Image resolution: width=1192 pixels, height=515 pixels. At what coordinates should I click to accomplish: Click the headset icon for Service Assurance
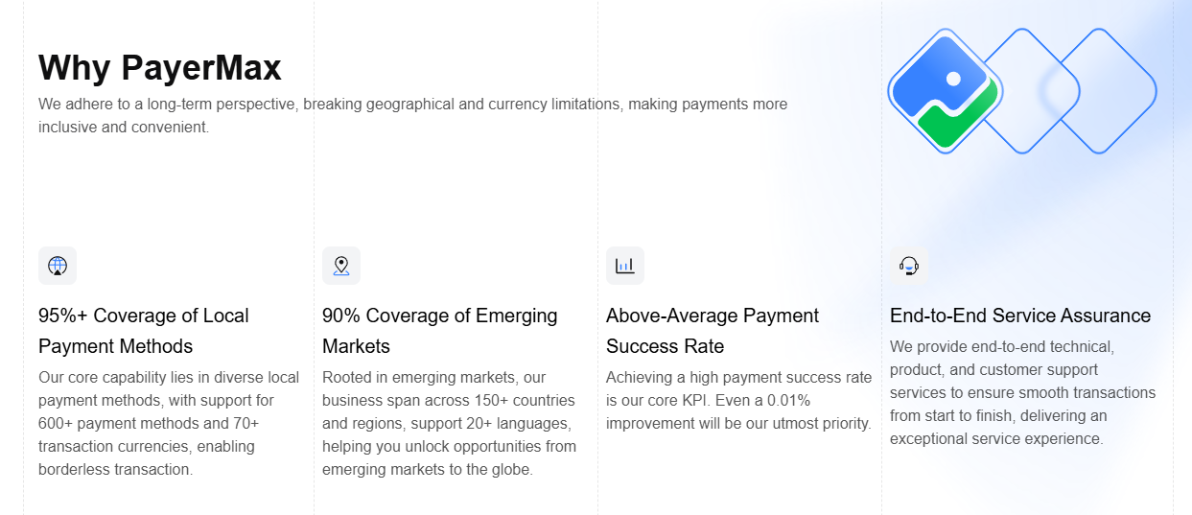click(909, 266)
